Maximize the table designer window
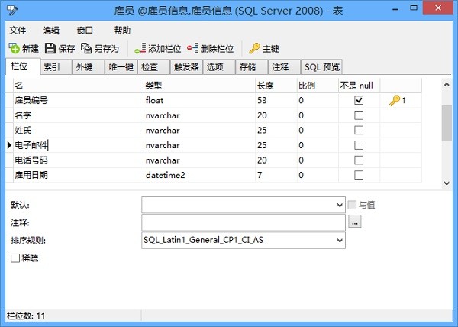The image size is (458, 327). tap(414, 8)
